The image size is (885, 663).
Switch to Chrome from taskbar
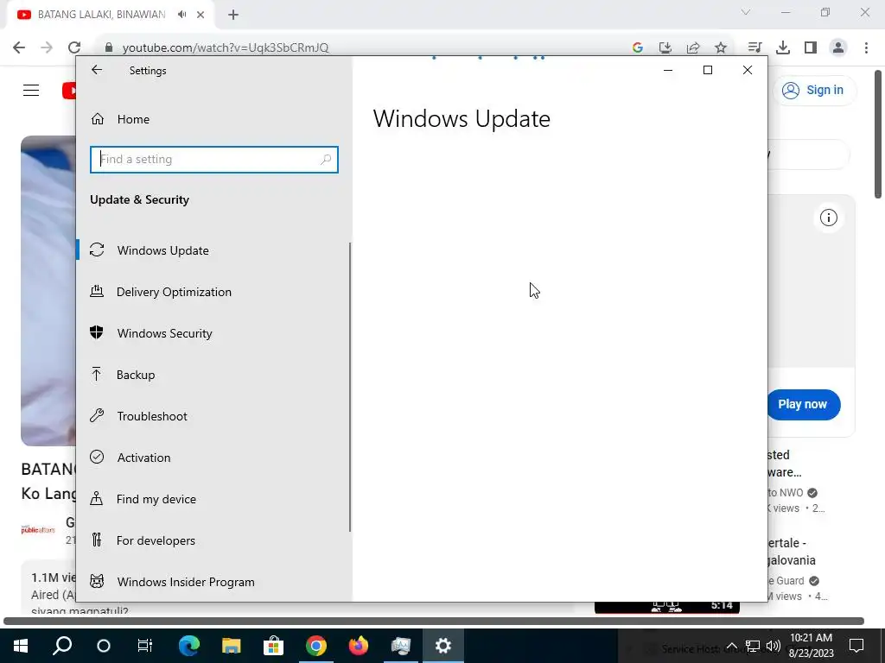point(316,646)
